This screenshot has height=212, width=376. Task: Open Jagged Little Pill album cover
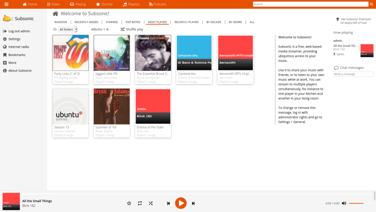coord(112,53)
